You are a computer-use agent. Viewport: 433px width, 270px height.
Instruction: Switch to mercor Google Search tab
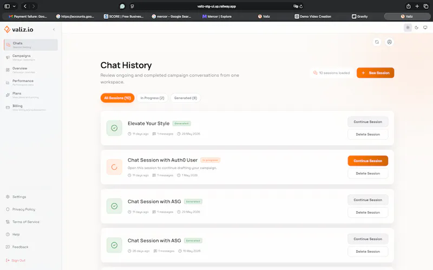click(172, 17)
